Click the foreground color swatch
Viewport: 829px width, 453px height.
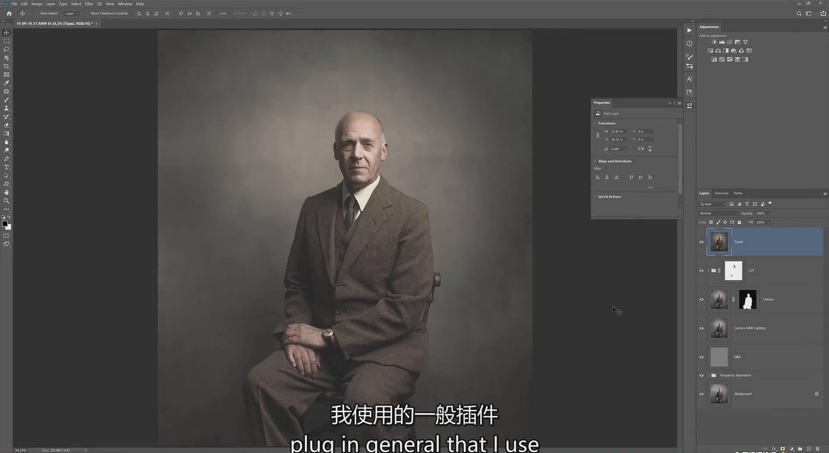(6, 223)
